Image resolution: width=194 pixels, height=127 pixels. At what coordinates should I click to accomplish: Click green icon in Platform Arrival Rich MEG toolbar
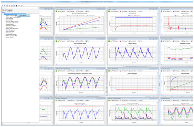pos(109,101)
